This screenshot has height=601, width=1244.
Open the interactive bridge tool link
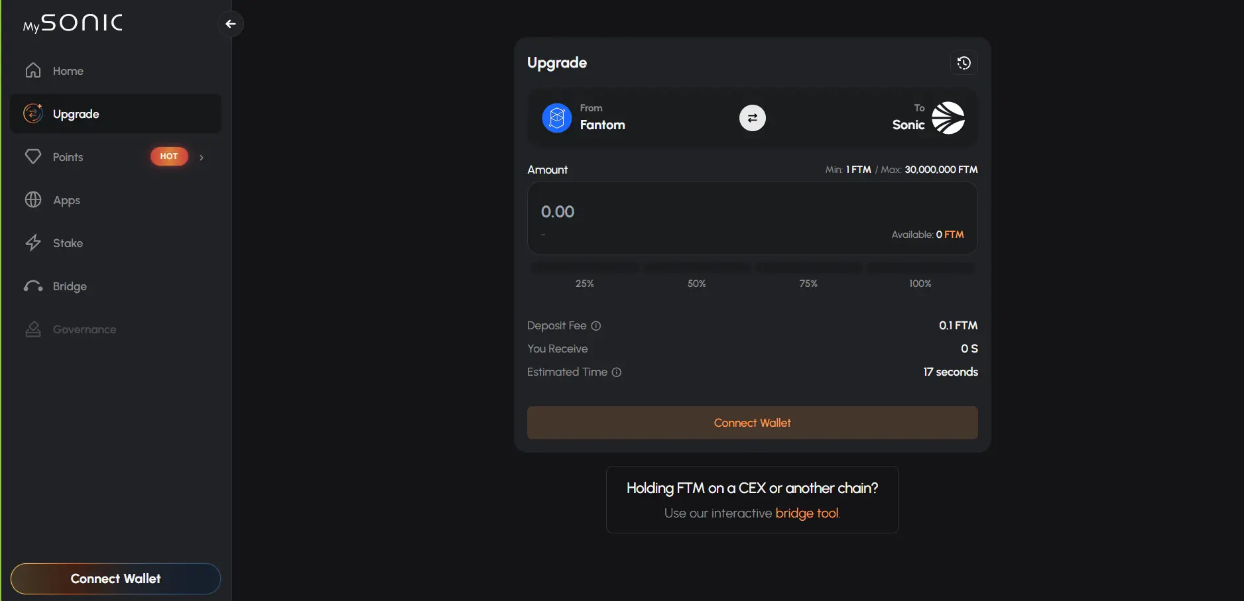click(x=807, y=513)
